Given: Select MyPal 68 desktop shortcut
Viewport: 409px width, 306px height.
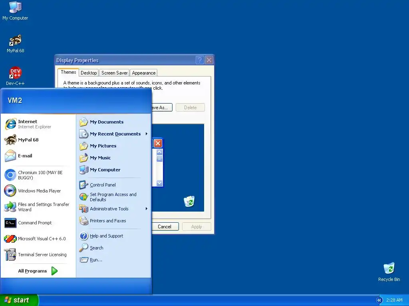Looking at the screenshot, I should coord(15,44).
